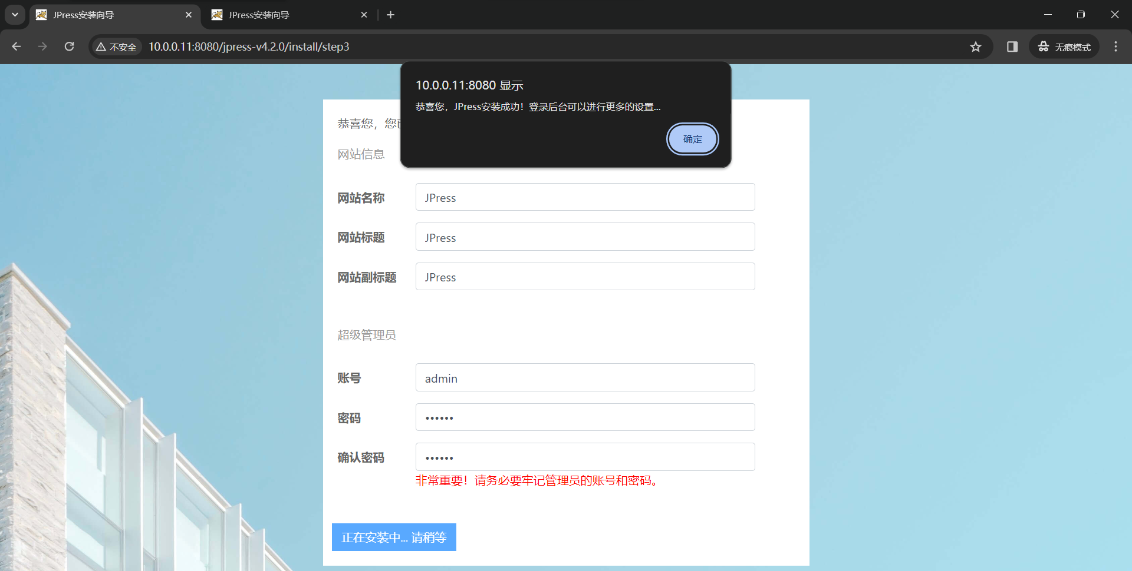
Task: Click the 密码 password field
Action: (585, 417)
